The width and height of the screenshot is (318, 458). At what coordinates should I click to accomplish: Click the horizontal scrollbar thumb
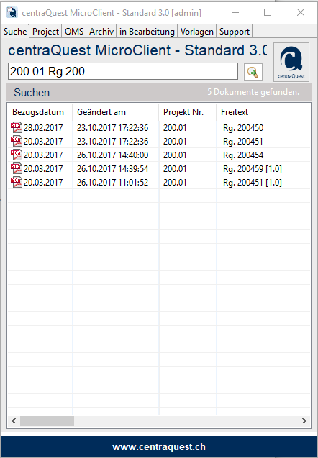click(47, 421)
